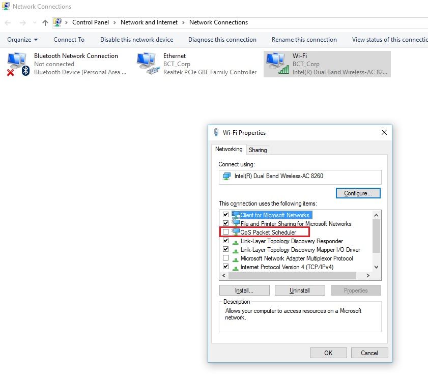Click the Control Panel icon in address bar
Viewport: 428px width, 377px height.
[x=58, y=22]
